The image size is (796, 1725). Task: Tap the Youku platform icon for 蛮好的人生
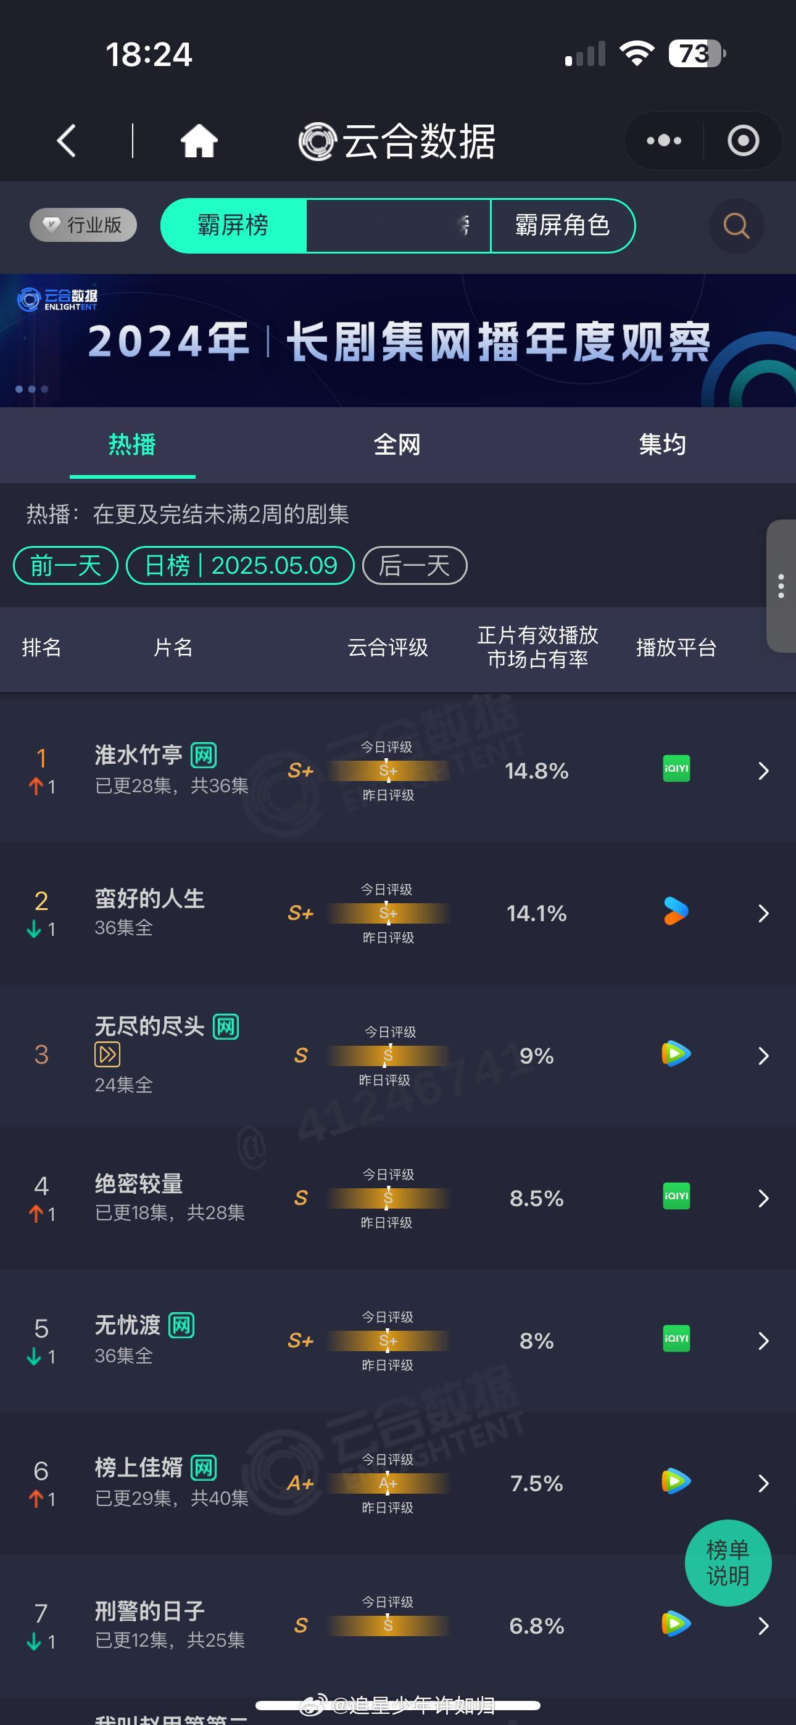coord(676,911)
